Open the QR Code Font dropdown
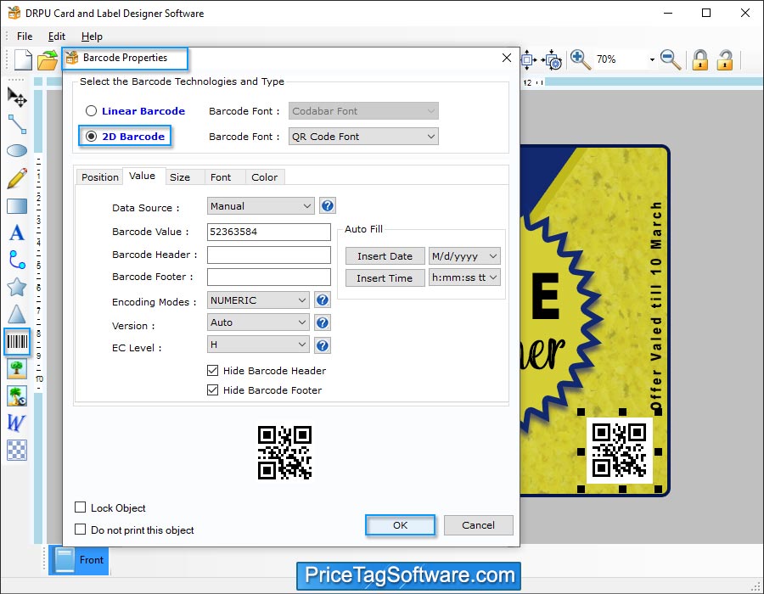This screenshot has height=594, width=764. (x=363, y=137)
